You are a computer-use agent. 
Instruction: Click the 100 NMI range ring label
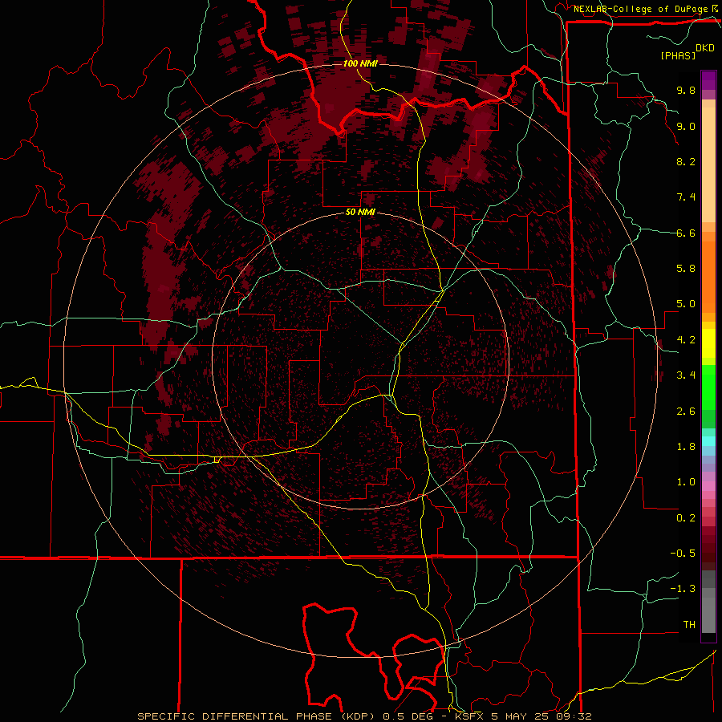(360, 63)
